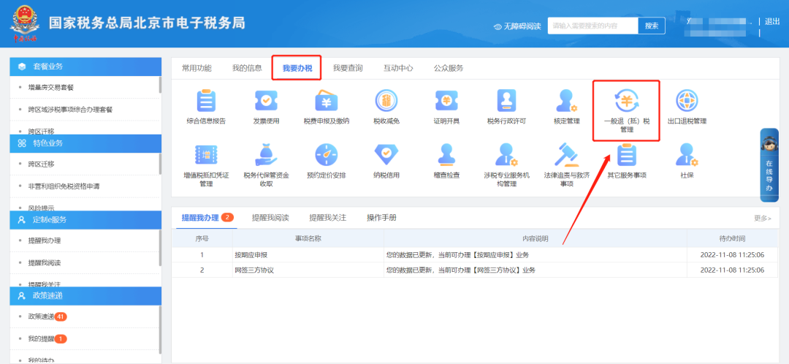789x364 pixels.
Task: Click 网签三方协议 item name cell
Action: [308, 270]
